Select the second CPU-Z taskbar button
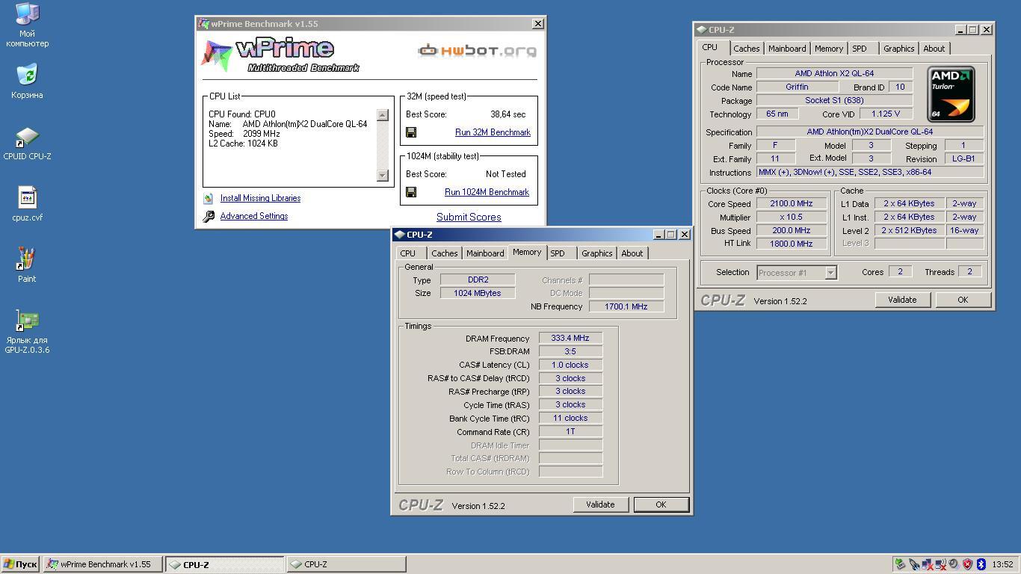Viewport: 1021px width, 574px height. (x=346, y=564)
